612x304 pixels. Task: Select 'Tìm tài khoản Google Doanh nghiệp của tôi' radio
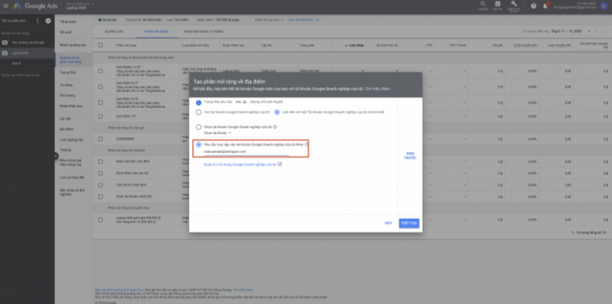(199, 112)
